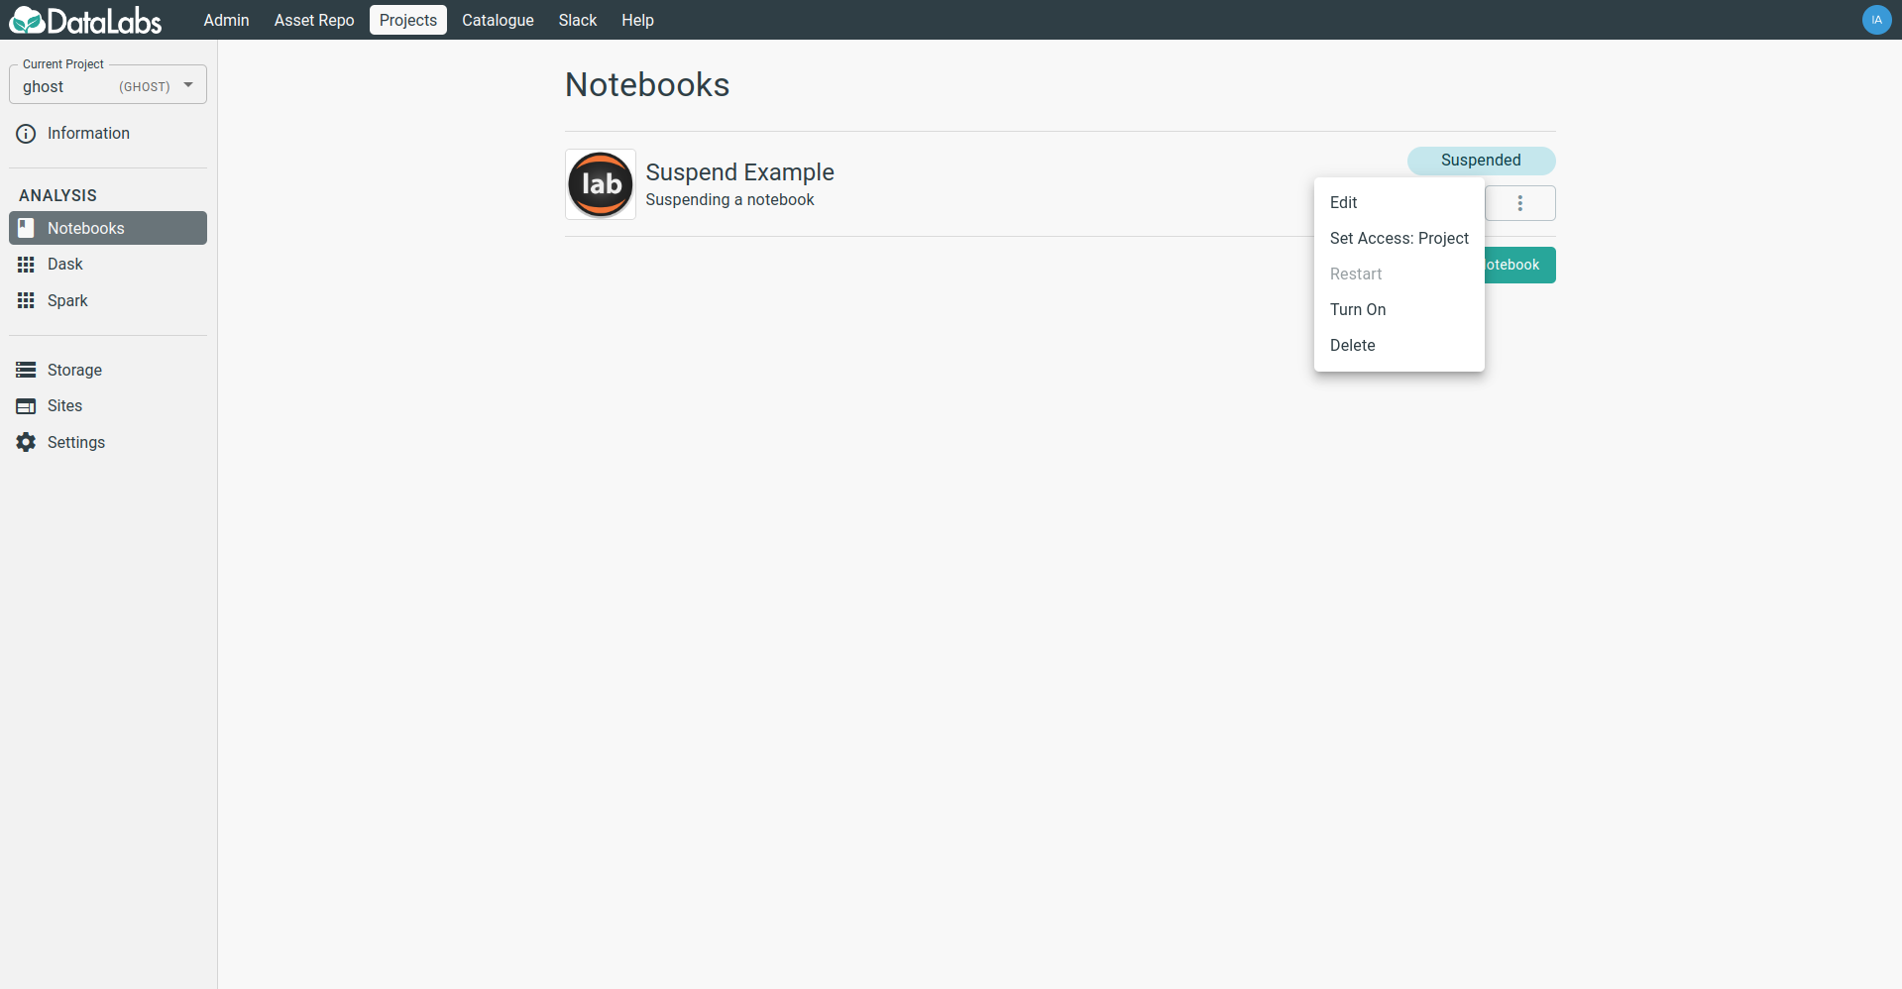
Task: Click the Sites icon
Action: tap(26, 406)
